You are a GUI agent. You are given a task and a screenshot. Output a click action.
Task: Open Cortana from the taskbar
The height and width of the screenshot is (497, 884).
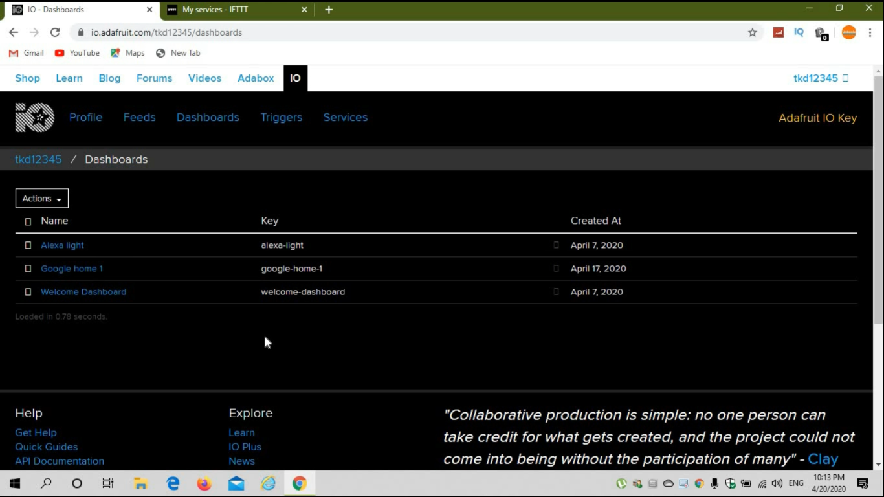77,483
